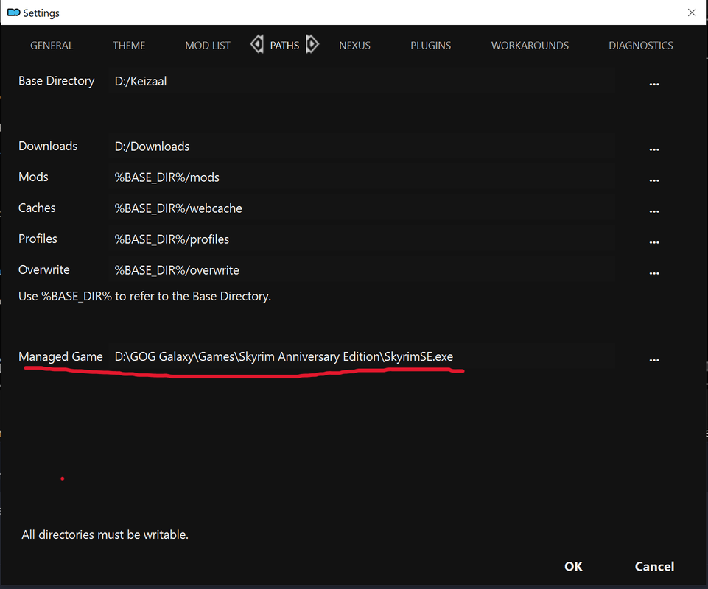Click left arrow ornament beside Paths tab
Image resolution: width=708 pixels, height=589 pixels.
[257, 44]
